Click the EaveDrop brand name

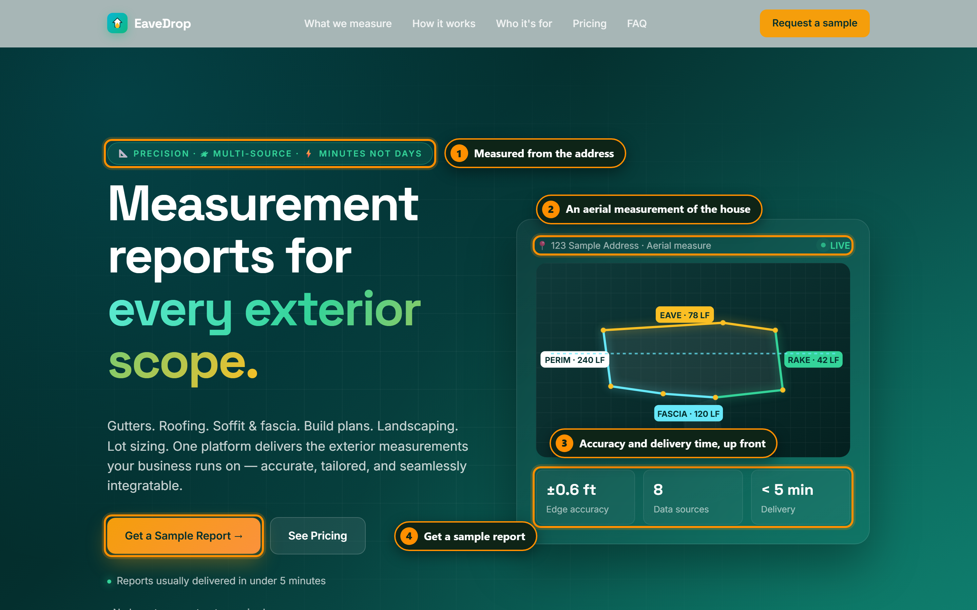pos(162,23)
